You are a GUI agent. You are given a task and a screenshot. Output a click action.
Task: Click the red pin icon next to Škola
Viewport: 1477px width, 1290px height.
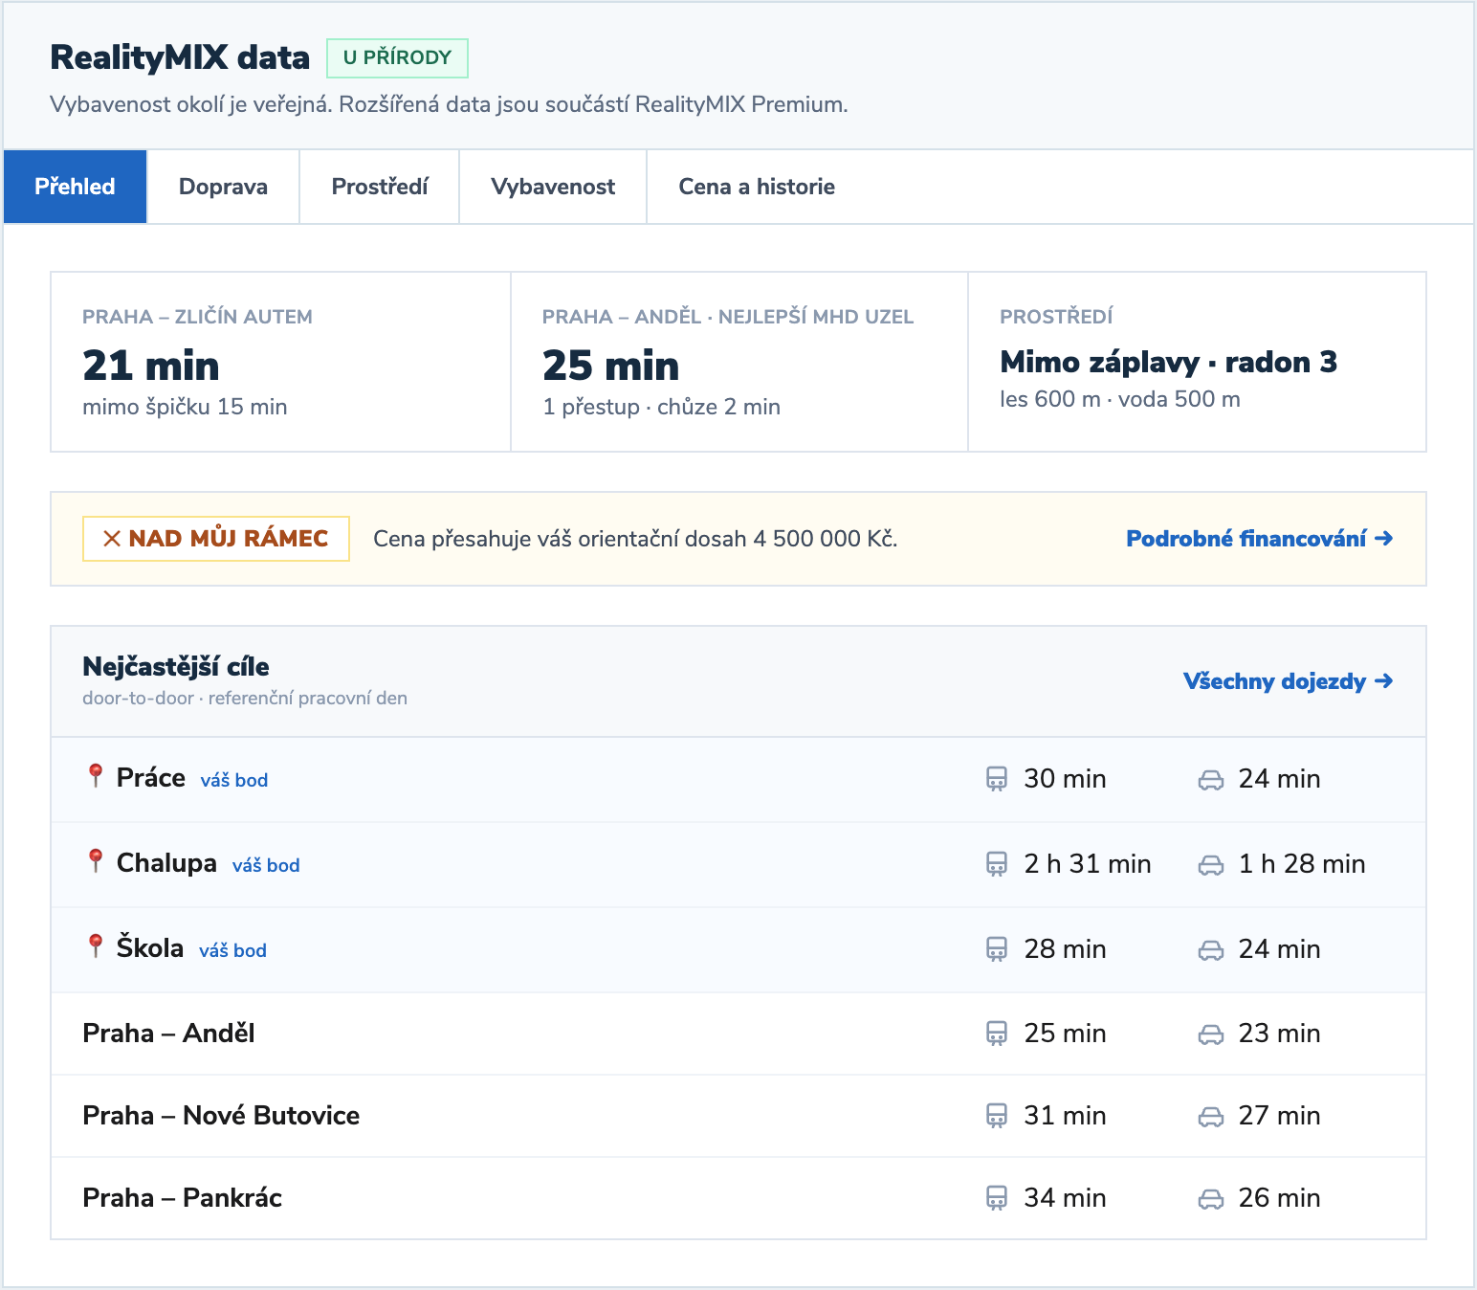coord(95,945)
